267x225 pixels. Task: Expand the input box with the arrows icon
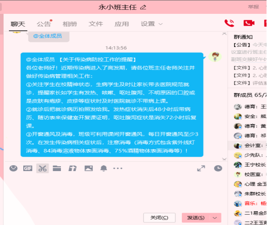(x=201, y=168)
